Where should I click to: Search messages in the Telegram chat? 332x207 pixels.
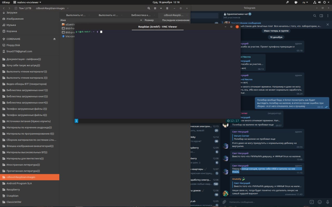click(x=315, y=16)
